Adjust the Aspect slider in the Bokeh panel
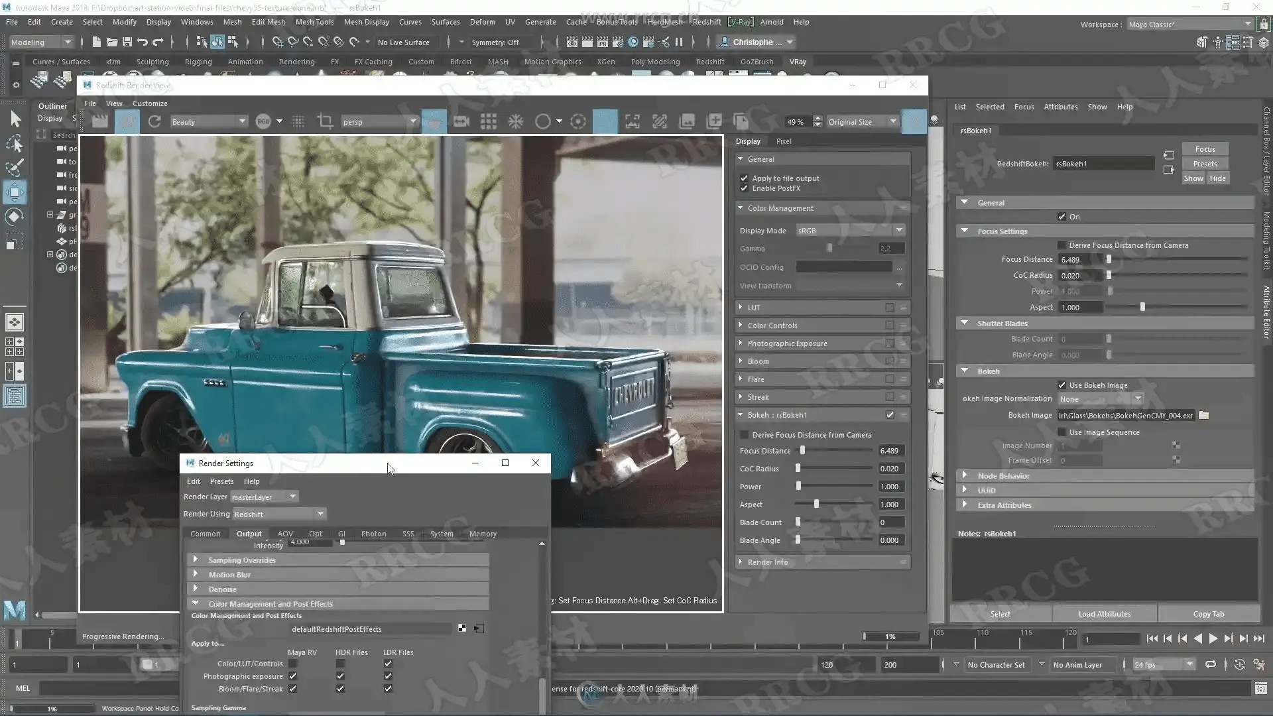Screen dimensions: 1273x716 [816, 505]
